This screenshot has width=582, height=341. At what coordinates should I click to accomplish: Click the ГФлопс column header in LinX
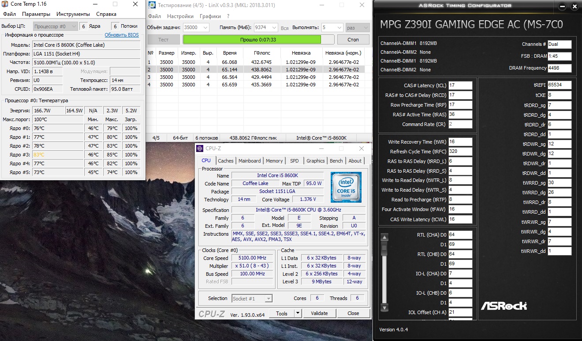[261, 53]
